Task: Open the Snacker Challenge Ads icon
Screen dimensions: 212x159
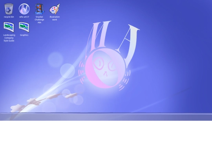Action: coord(39,9)
